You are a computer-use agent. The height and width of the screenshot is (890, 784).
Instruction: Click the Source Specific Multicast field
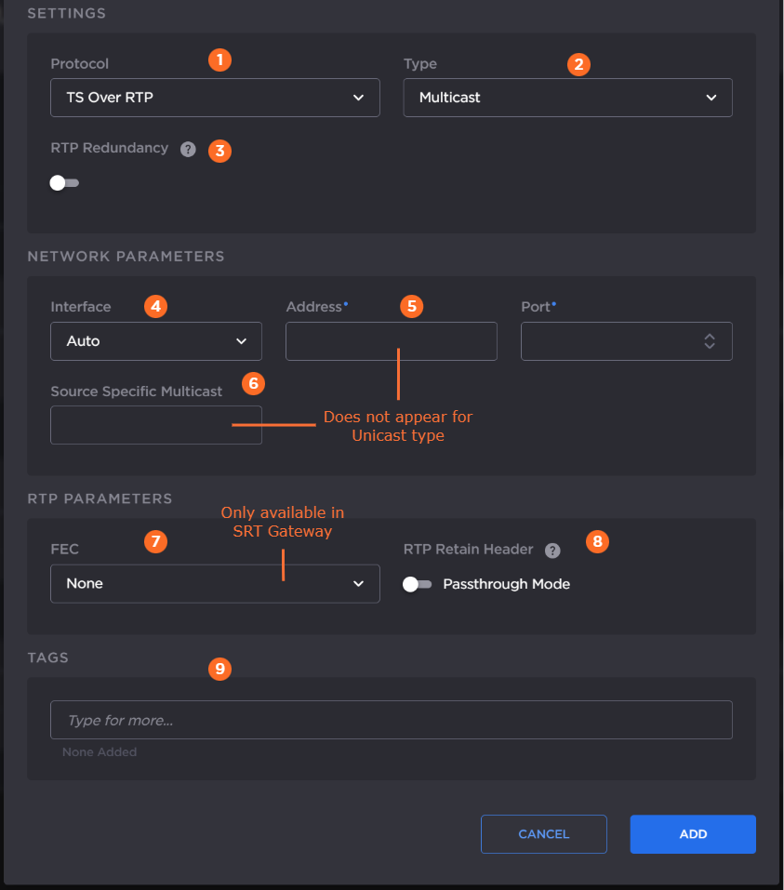pos(156,425)
